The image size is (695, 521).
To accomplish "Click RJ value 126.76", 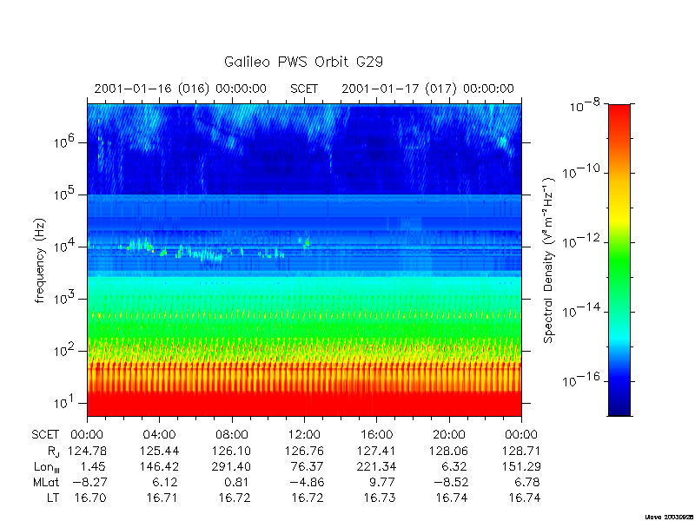I will pos(304,451).
